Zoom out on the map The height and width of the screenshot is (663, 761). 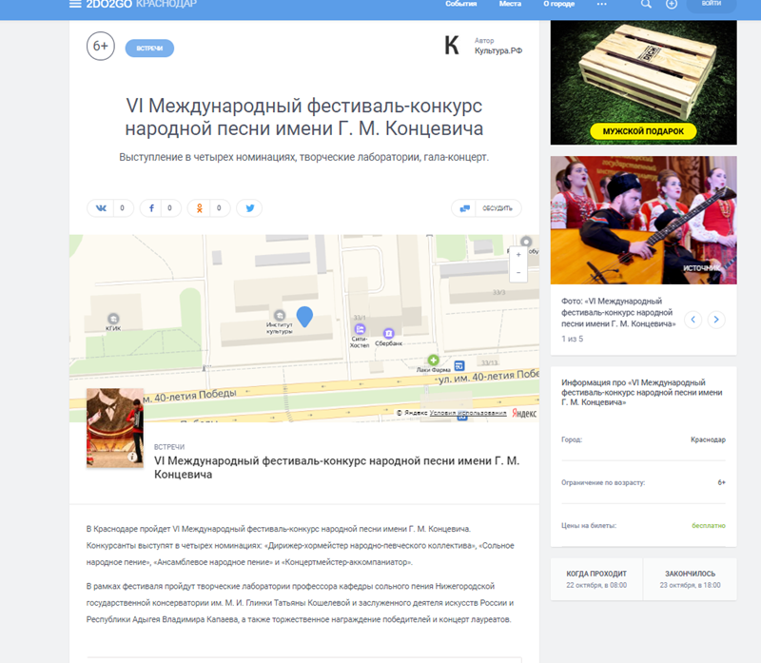pos(518,273)
